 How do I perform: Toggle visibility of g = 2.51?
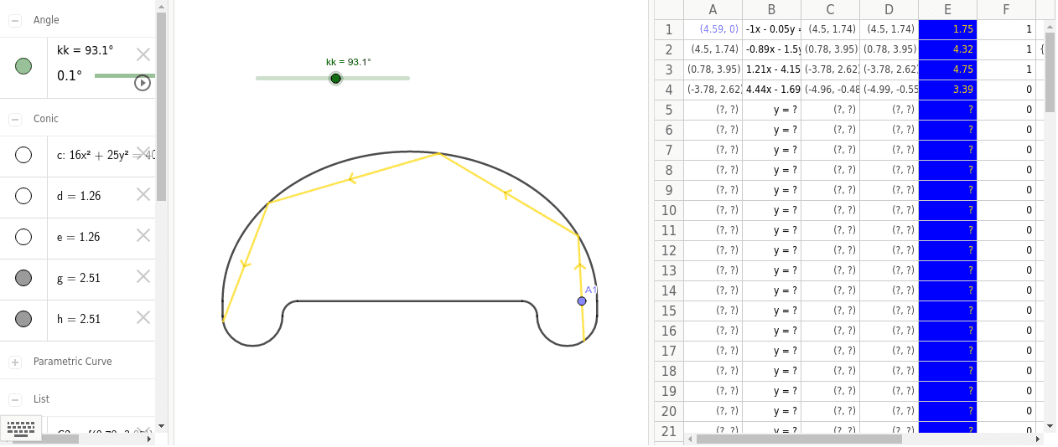pyautogui.click(x=23, y=278)
